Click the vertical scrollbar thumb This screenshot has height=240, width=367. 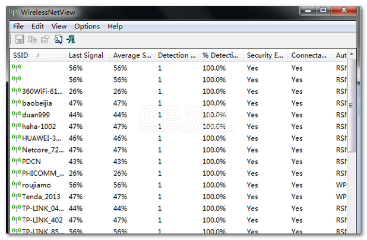click(352, 106)
